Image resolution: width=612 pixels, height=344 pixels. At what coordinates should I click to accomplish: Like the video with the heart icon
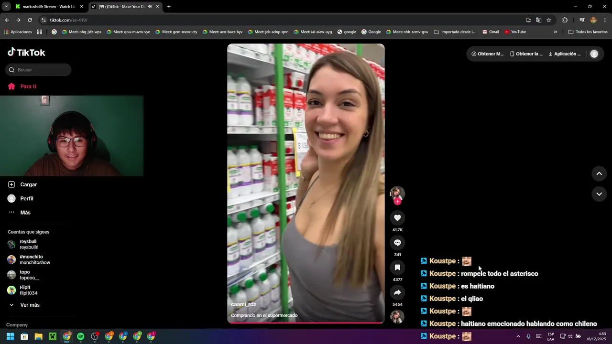point(397,218)
